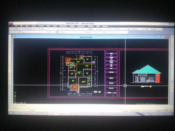Click the Cut scissors icon
The image size is (175, 131).
34,29
